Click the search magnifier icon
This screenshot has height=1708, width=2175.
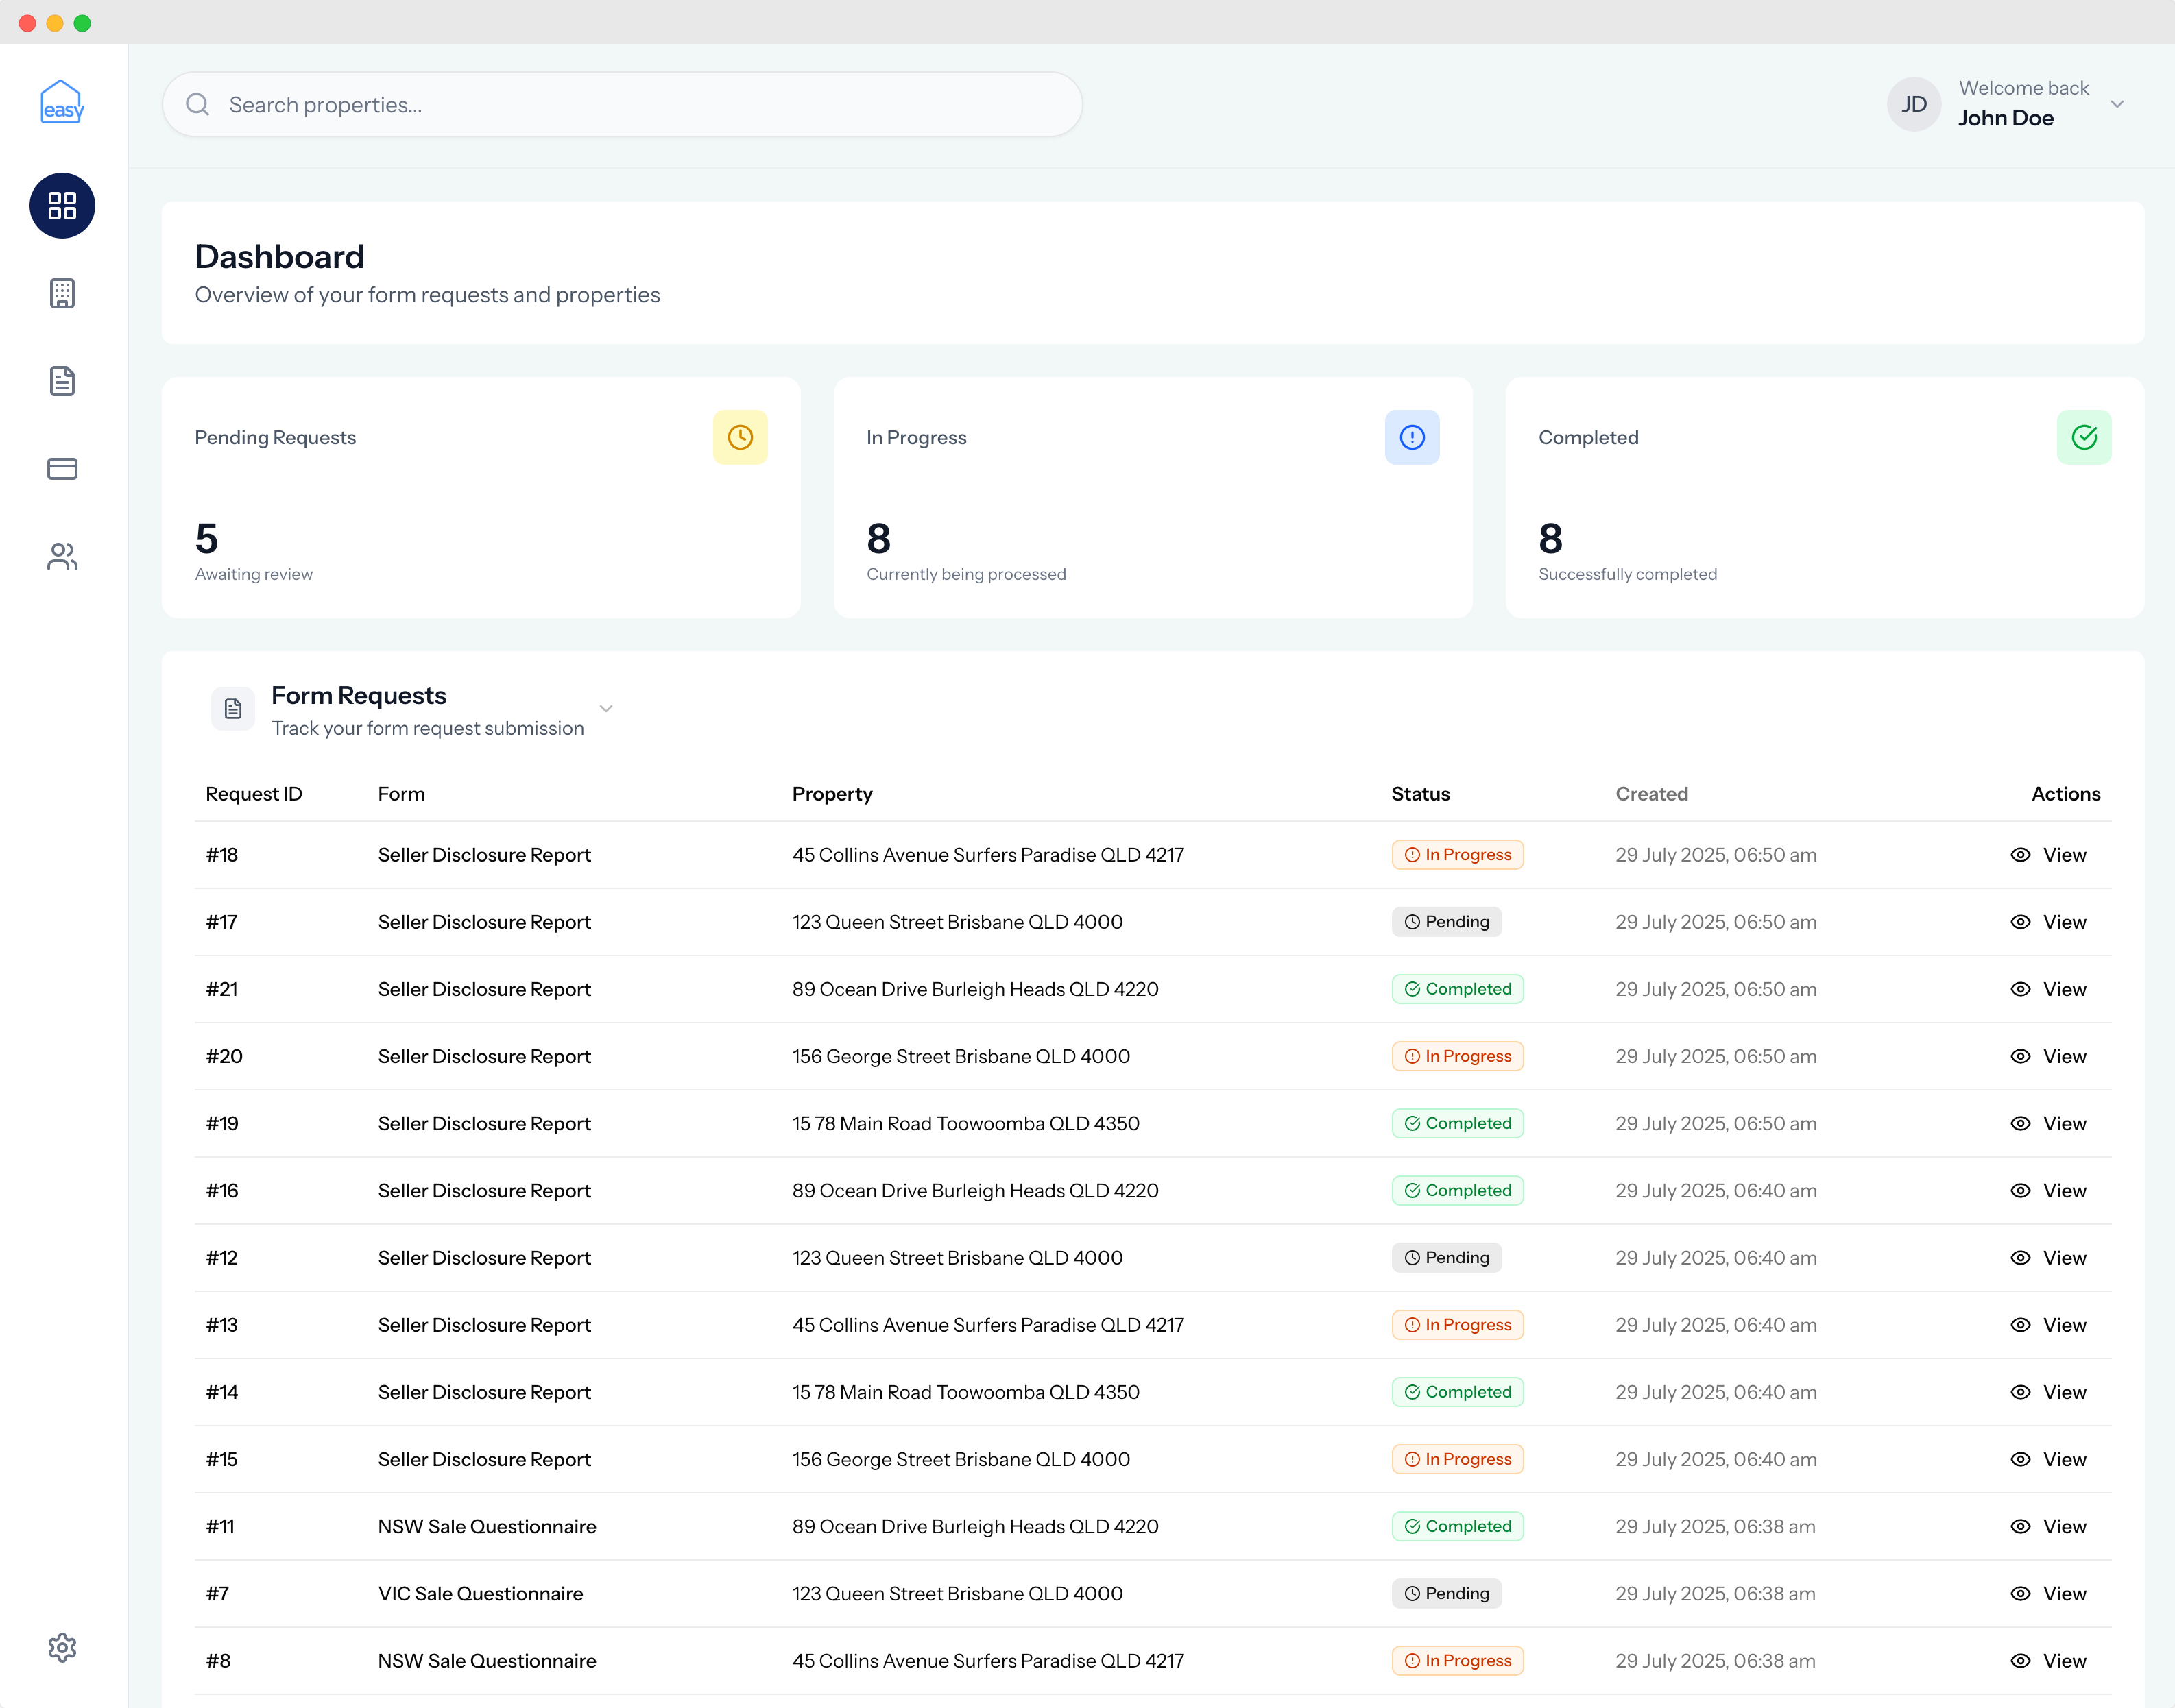point(197,104)
